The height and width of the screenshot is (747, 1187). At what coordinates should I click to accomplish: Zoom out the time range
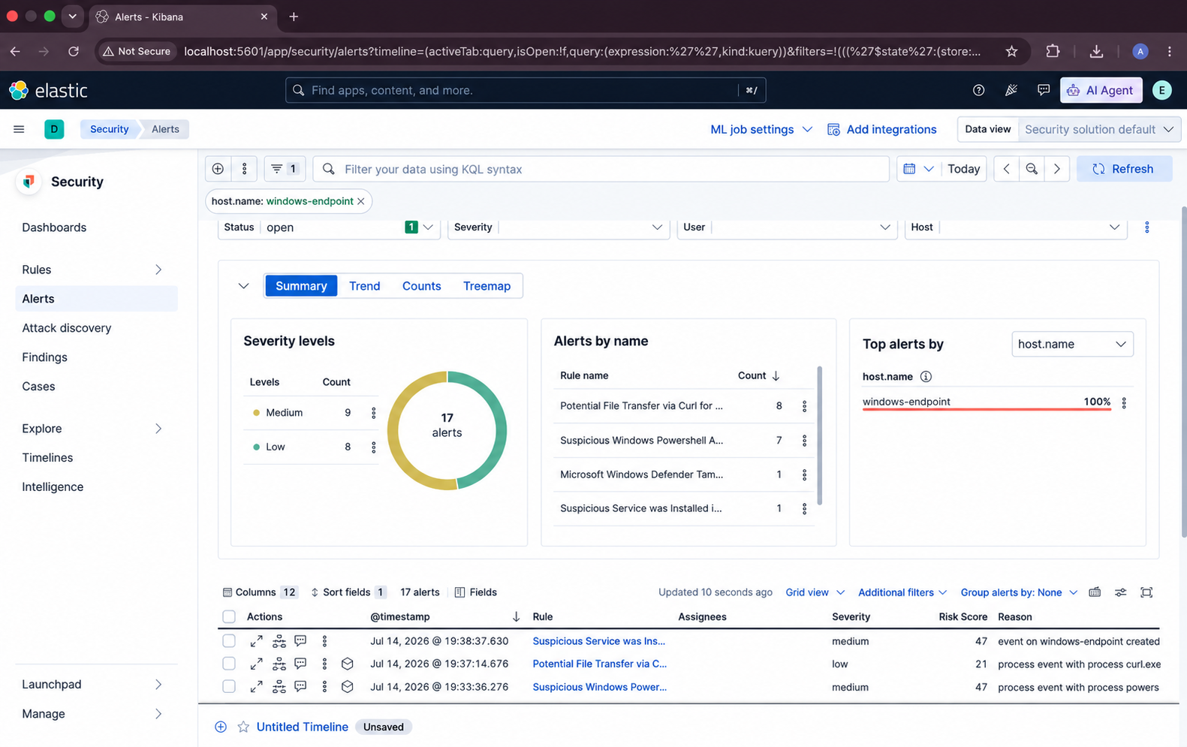pos(1032,169)
